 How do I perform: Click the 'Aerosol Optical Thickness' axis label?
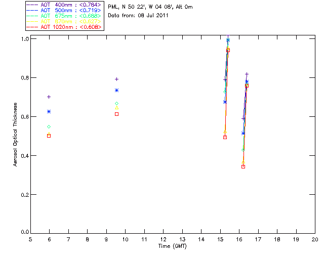tap(15, 135)
